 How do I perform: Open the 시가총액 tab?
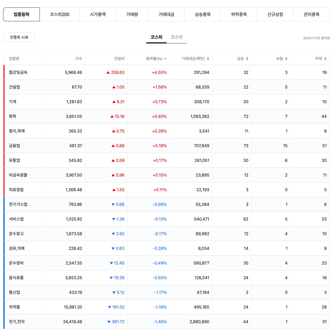[98, 14]
